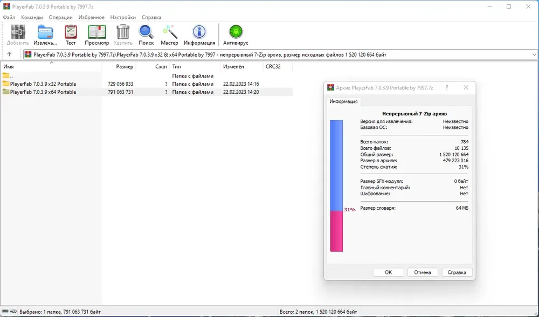Click the parent folder '..' icon
Image resolution: width=539 pixels, height=317 pixels.
[6, 75]
